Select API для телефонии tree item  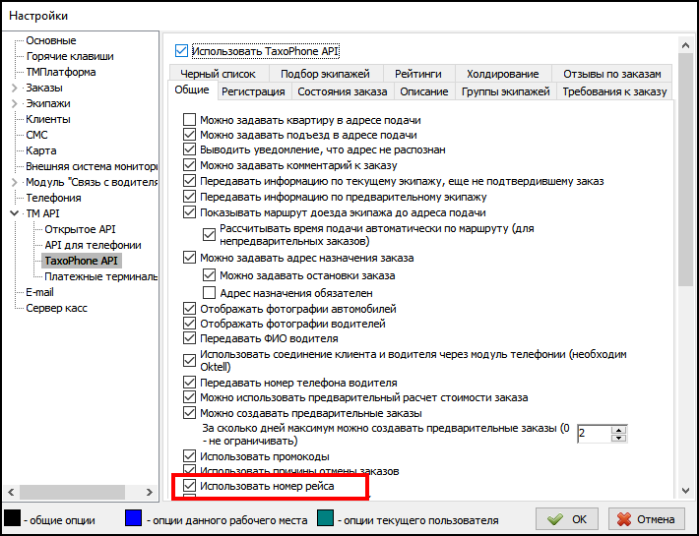pos(93,245)
